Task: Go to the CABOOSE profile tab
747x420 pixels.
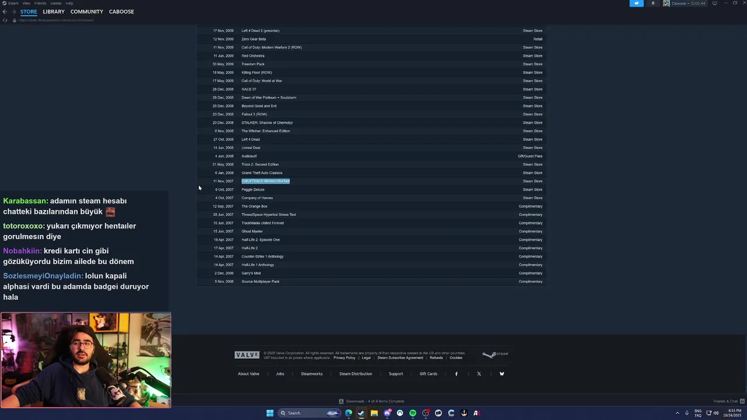Action: coord(121,12)
